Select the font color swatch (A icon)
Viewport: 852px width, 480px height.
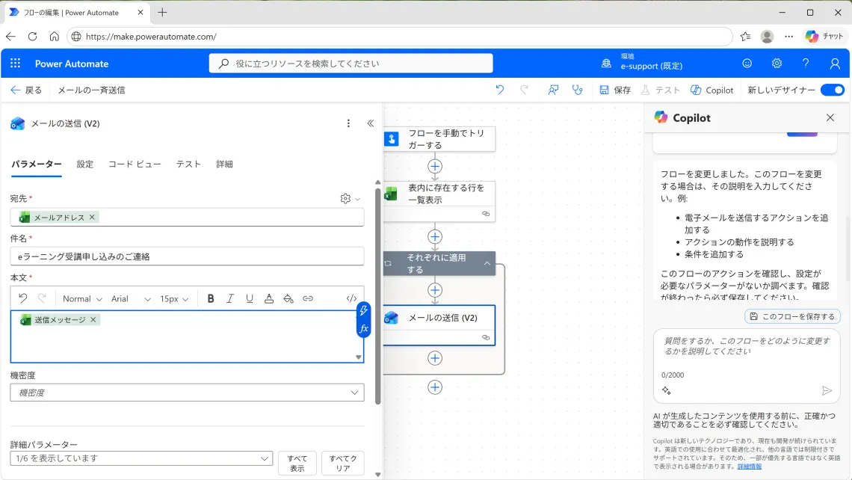coord(269,298)
